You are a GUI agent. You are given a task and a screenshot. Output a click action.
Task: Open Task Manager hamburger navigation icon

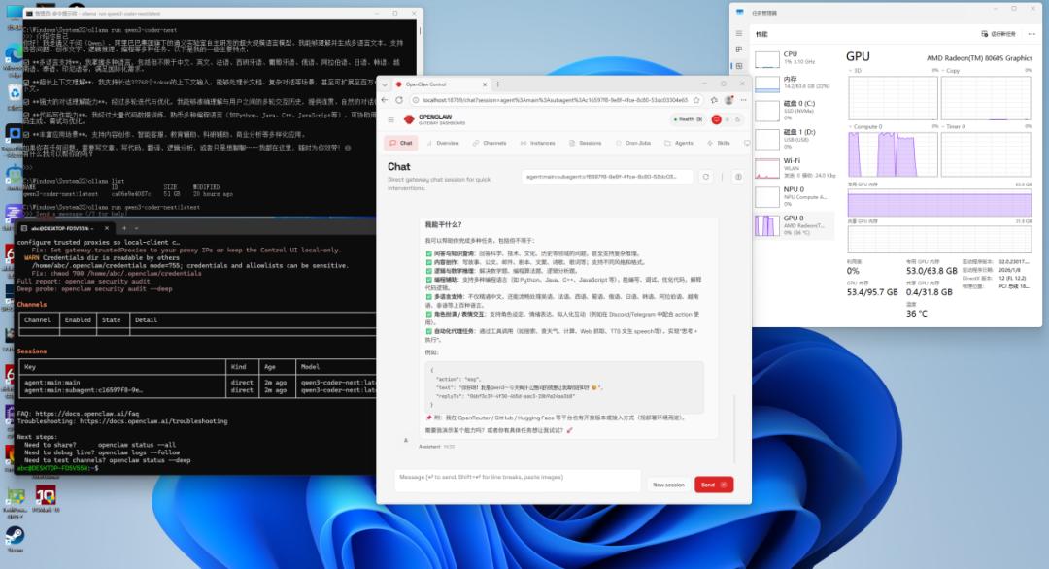click(738, 33)
